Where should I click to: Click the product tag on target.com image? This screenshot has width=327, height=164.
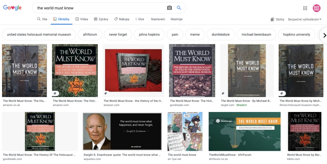coord(223,93)
